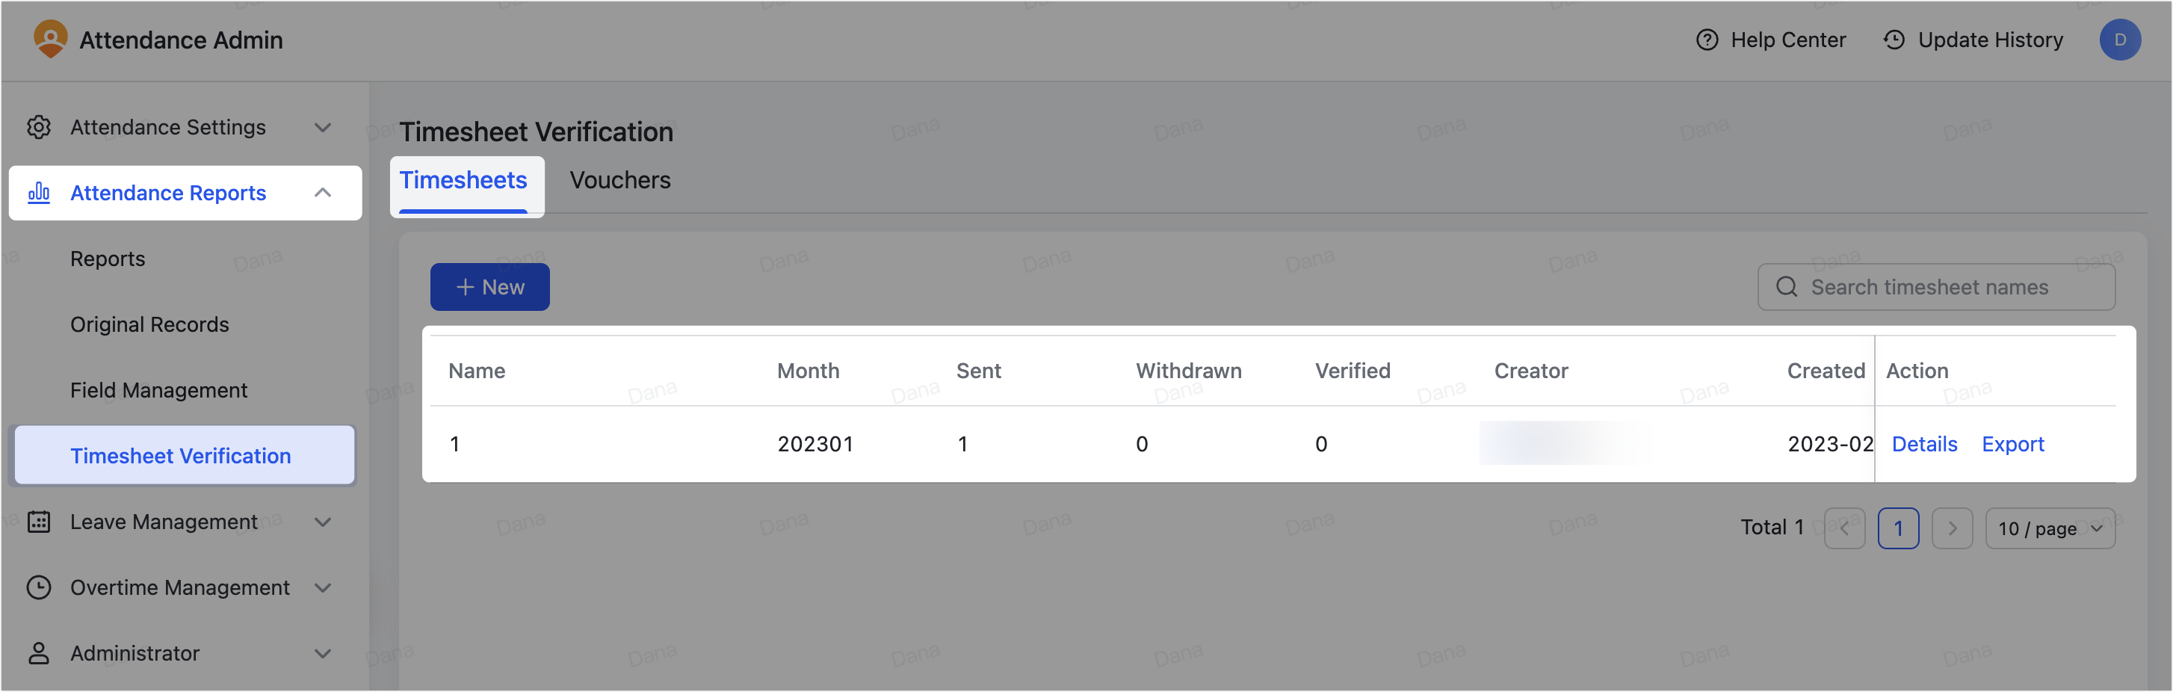Expand the Leave Management section
The width and height of the screenshot is (2173, 692).
point(323,522)
